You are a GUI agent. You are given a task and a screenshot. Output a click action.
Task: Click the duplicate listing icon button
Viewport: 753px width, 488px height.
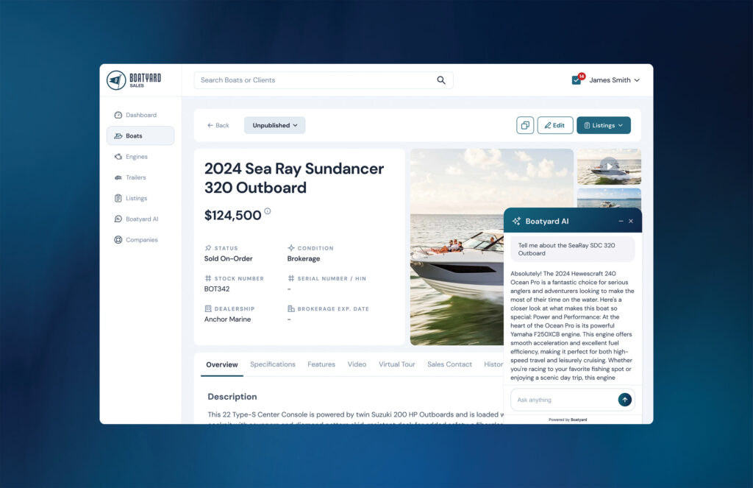(x=525, y=125)
